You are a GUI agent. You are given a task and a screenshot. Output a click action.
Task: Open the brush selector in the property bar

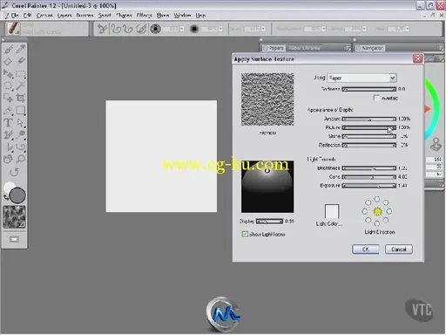click(x=13, y=29)
